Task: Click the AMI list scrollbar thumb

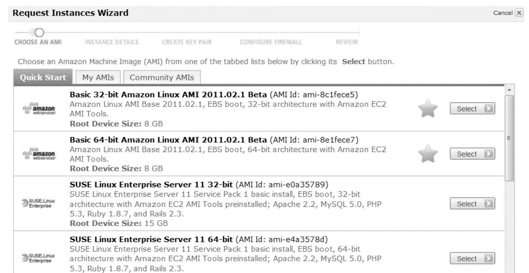Action: (509, 138)
